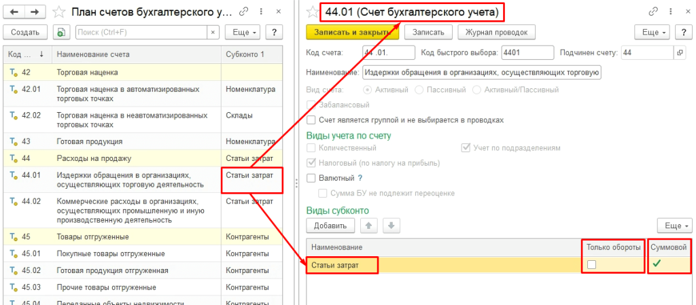The image size is (696, 305).
Task: Select the Активный radio button
Action: click(x=368, y=90)
